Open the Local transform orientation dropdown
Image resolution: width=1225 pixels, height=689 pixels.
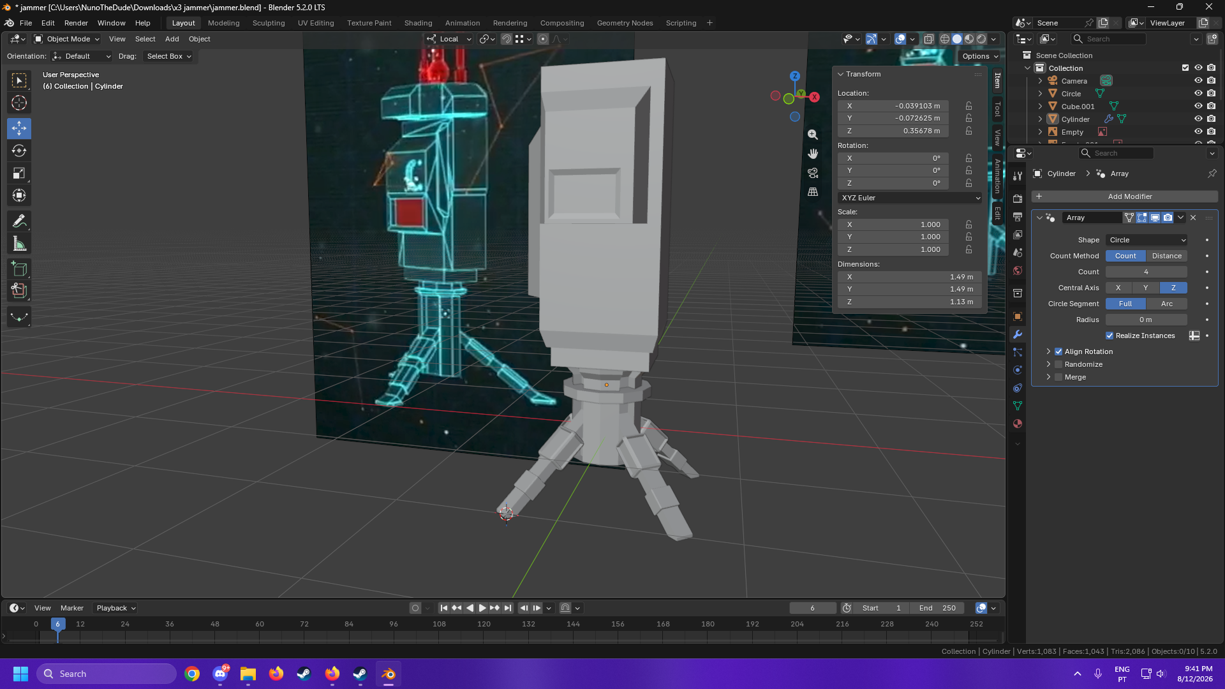tap(449, 39)
